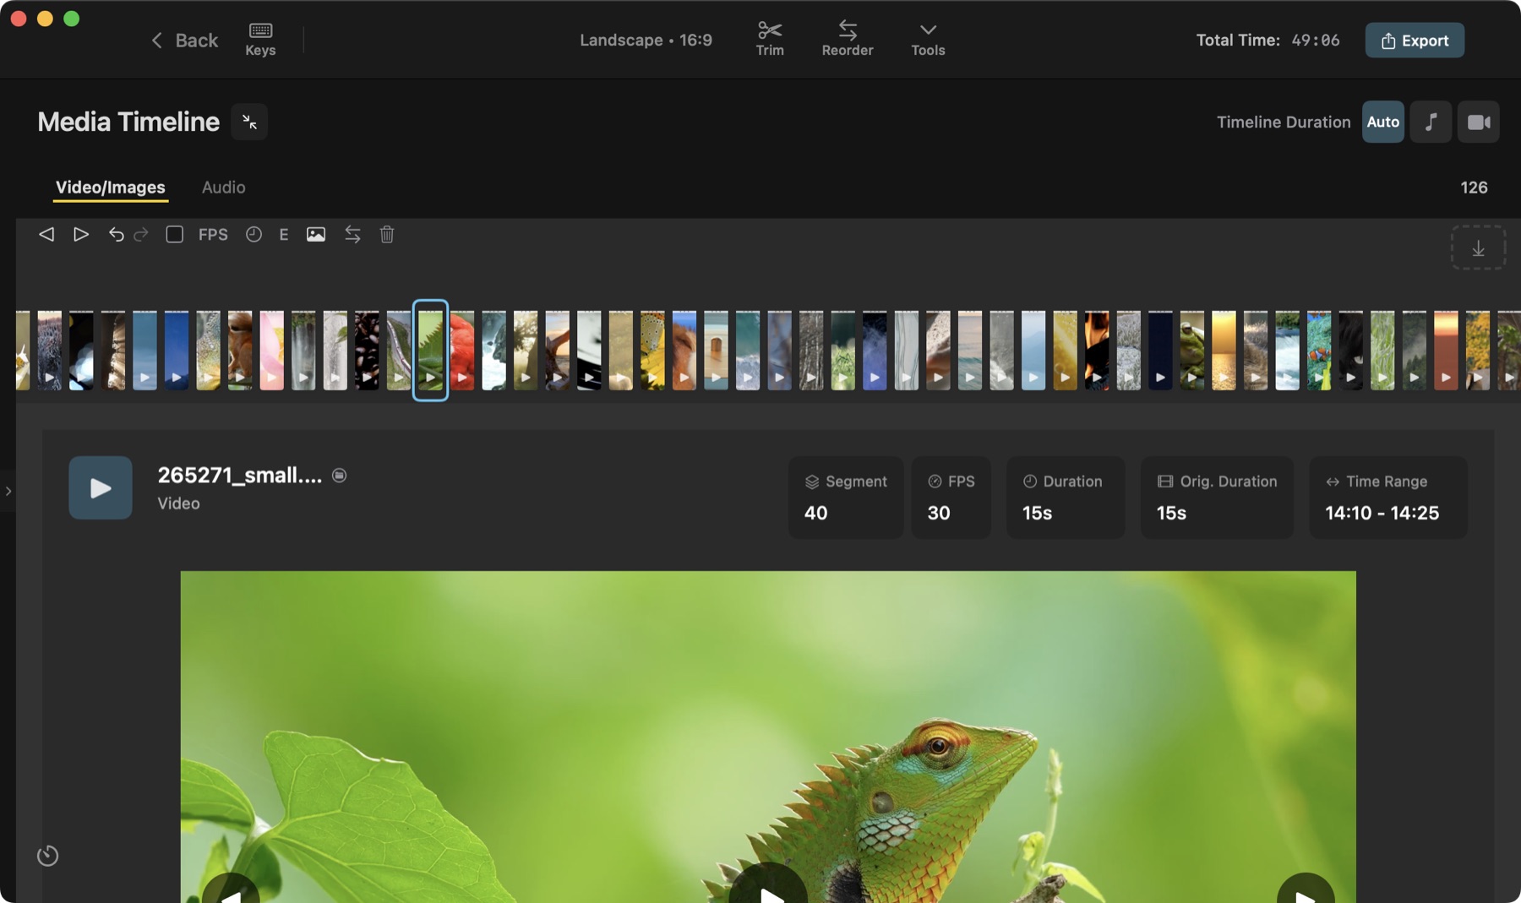Toggle the select-all square checkbox

174,234
